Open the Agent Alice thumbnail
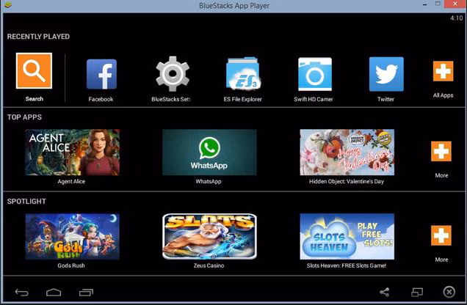The height and width of the screenshot is (305, 467). point(73,152)
